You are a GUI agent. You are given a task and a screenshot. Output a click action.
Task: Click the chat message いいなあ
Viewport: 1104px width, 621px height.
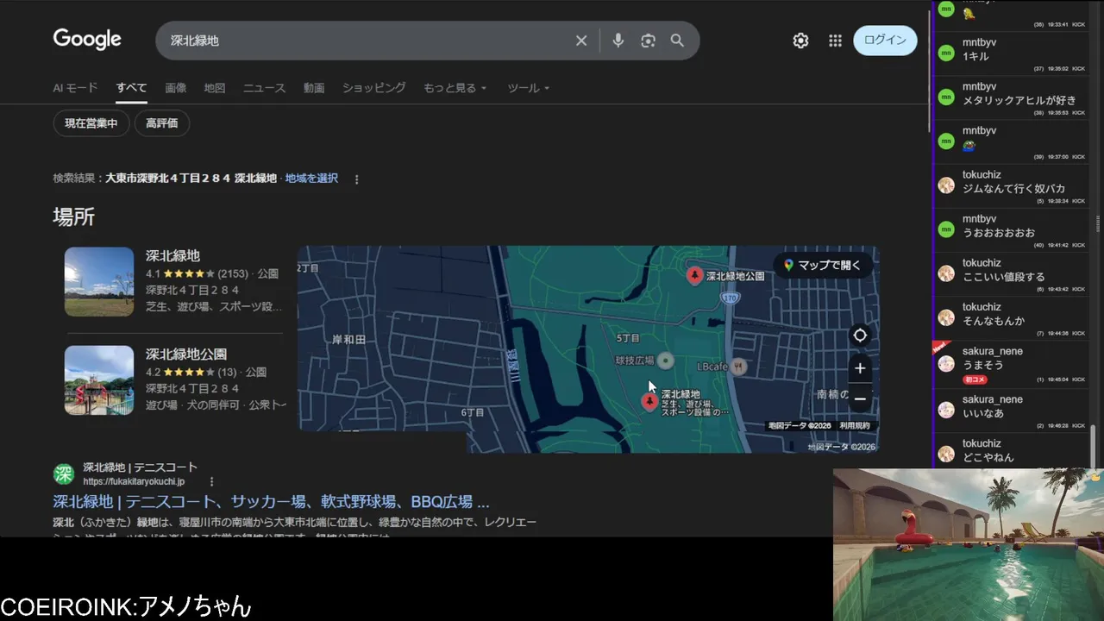pyautogui.click(x=983, y=413)
